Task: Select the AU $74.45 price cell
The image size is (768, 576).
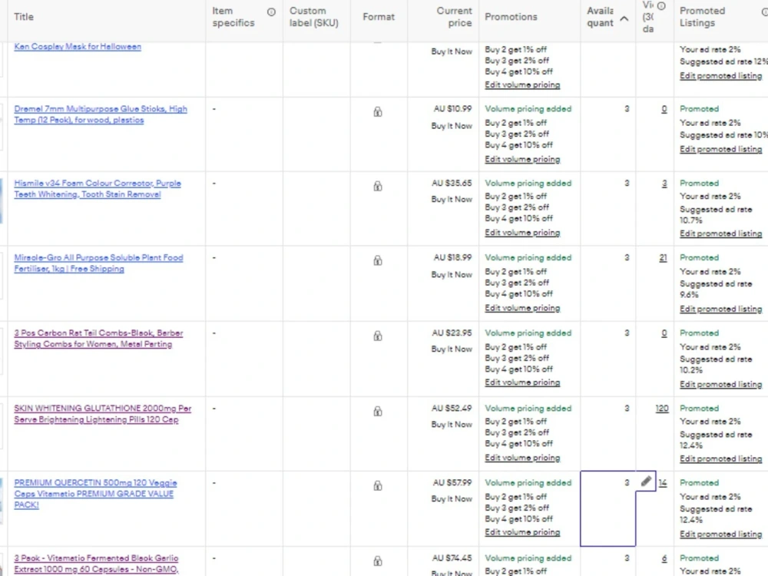Action: tap(452, 558)
